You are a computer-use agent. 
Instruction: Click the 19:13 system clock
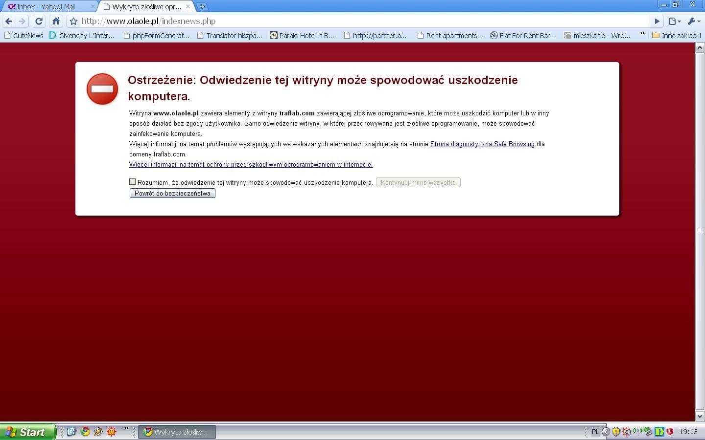tap(688, 432)
